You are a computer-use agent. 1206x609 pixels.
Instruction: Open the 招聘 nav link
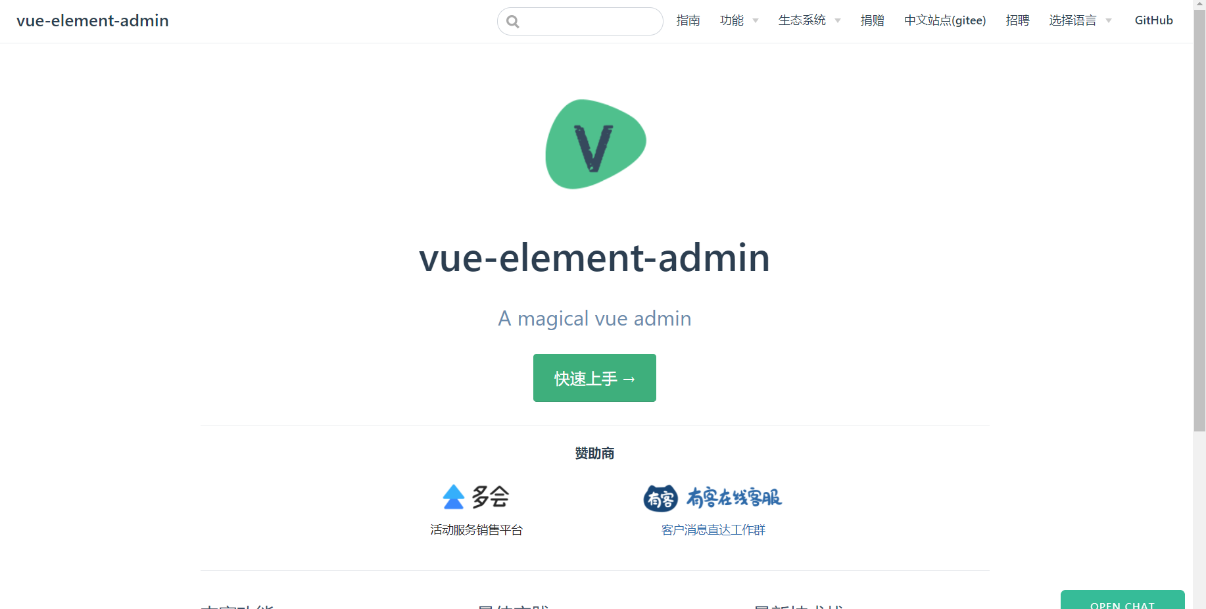pos(1017,20)
